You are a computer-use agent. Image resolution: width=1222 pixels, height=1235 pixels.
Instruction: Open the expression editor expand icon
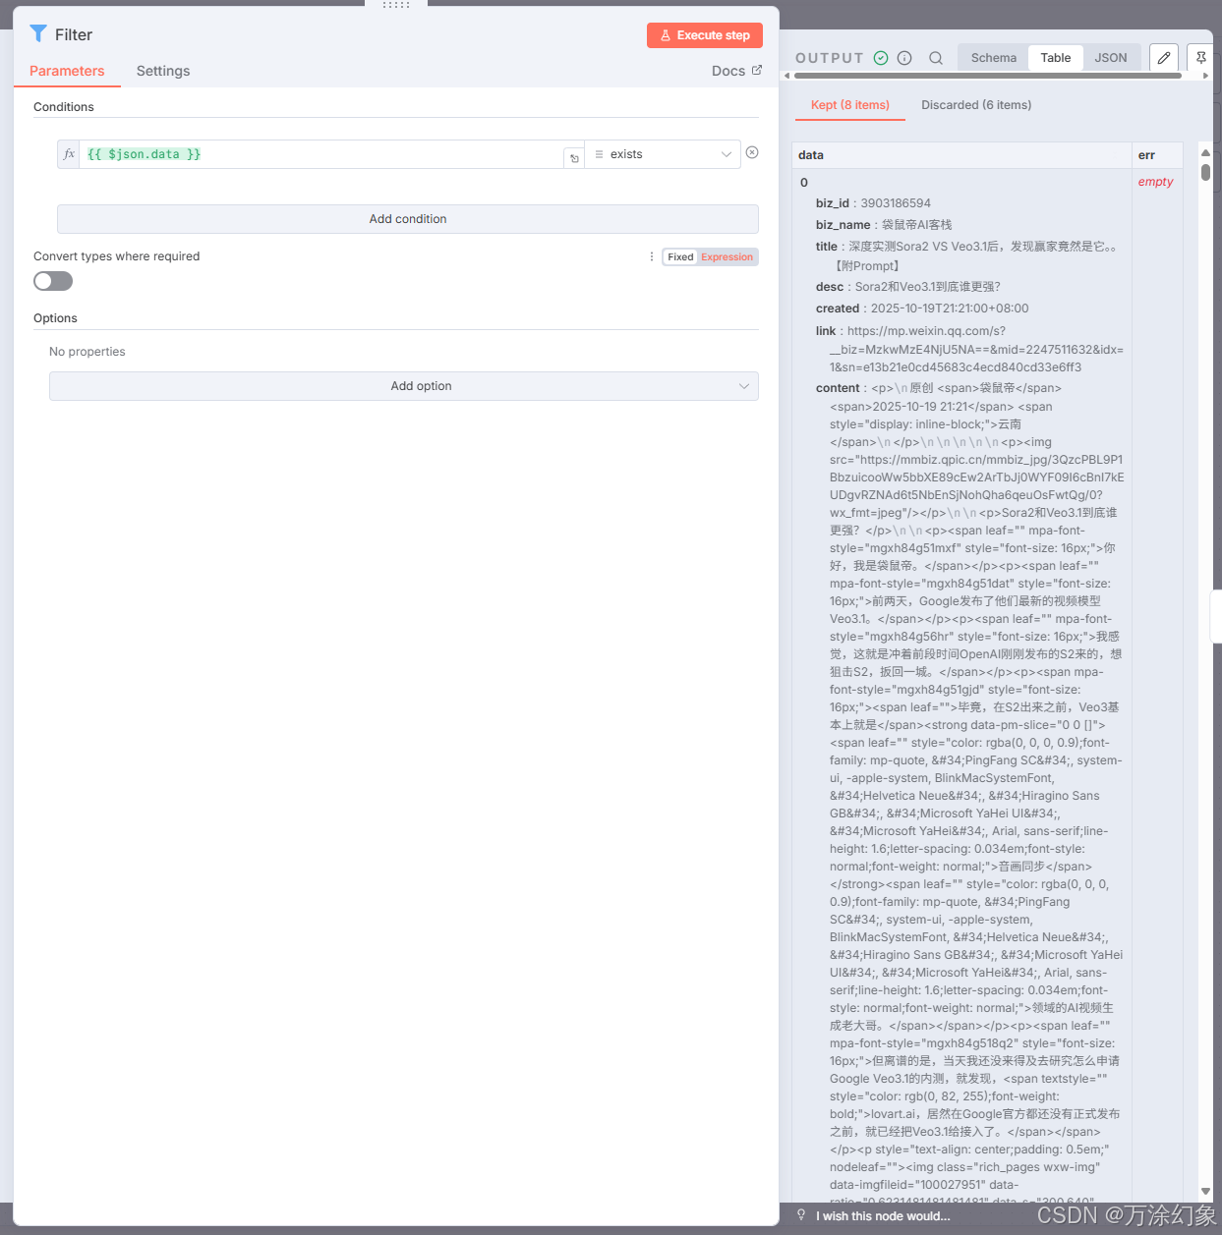click(575, 158)
